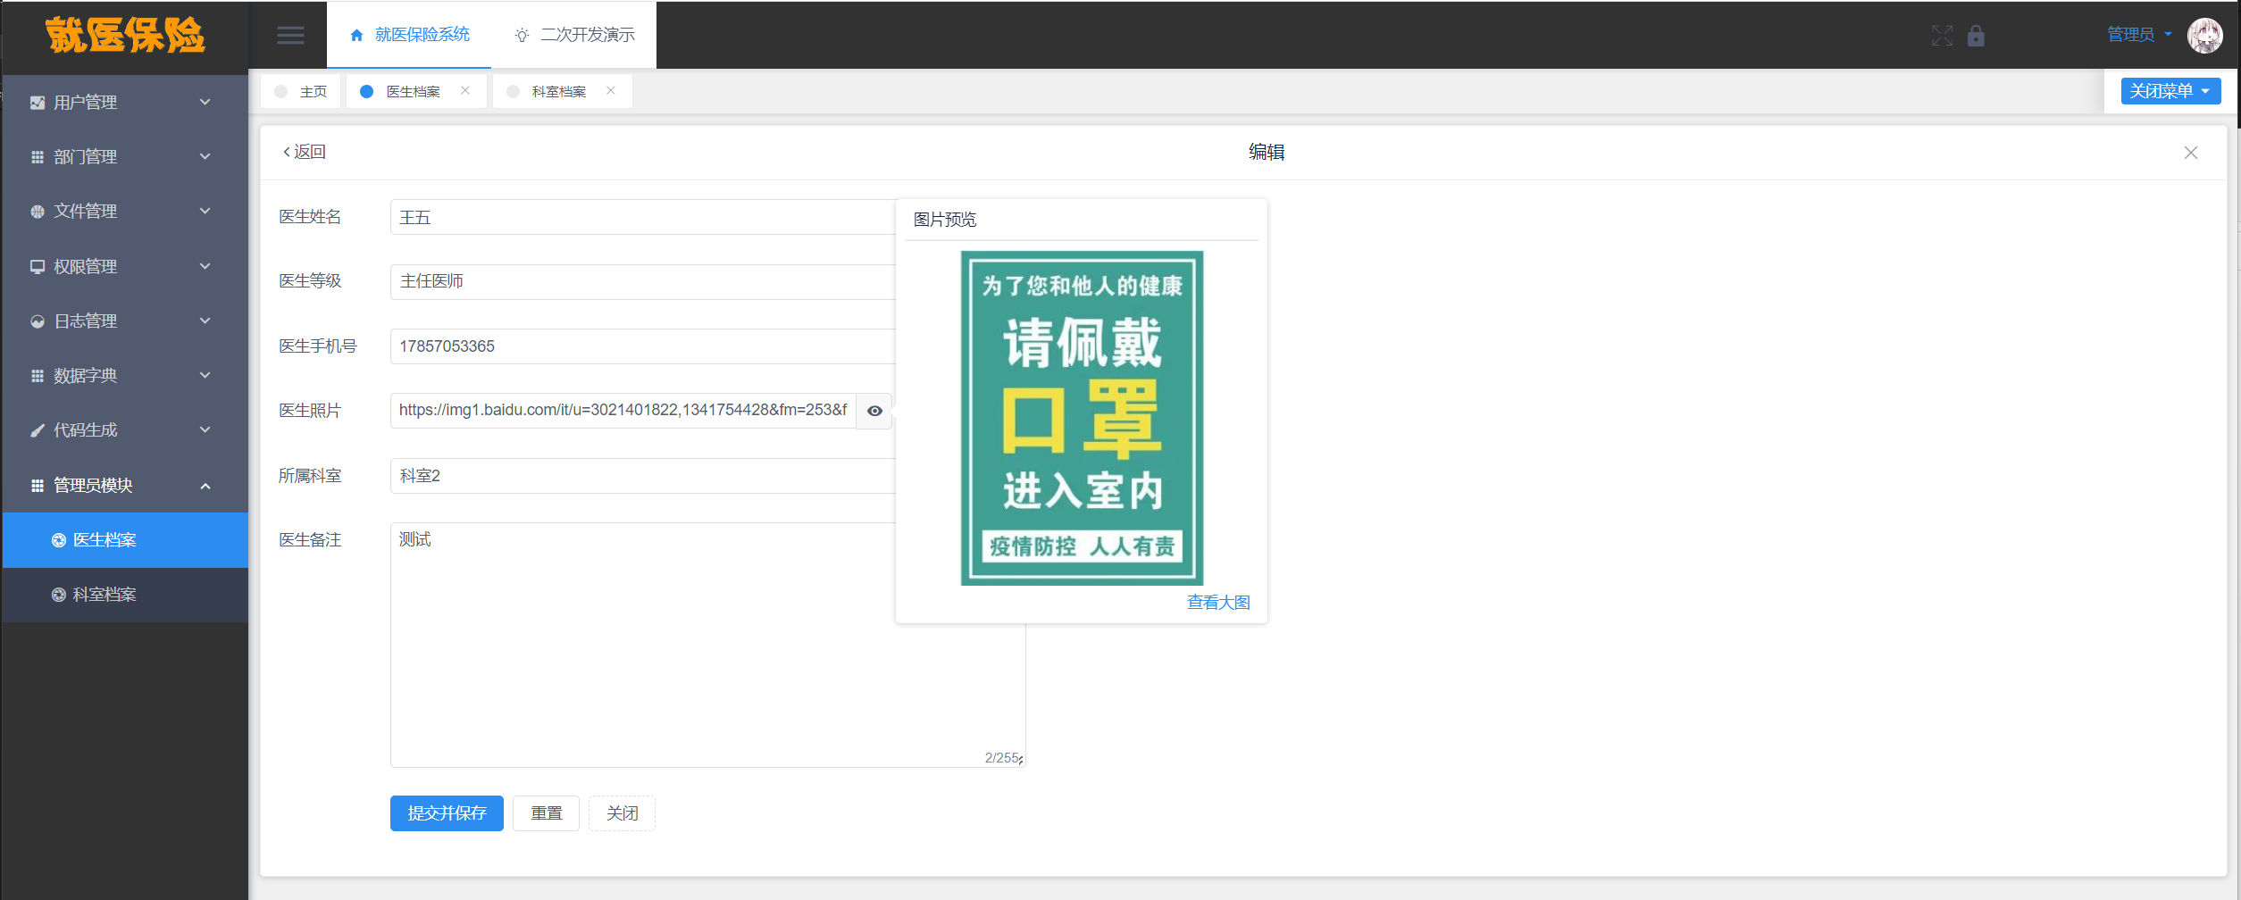Click the 查看大图 link

coord(1218,603)
